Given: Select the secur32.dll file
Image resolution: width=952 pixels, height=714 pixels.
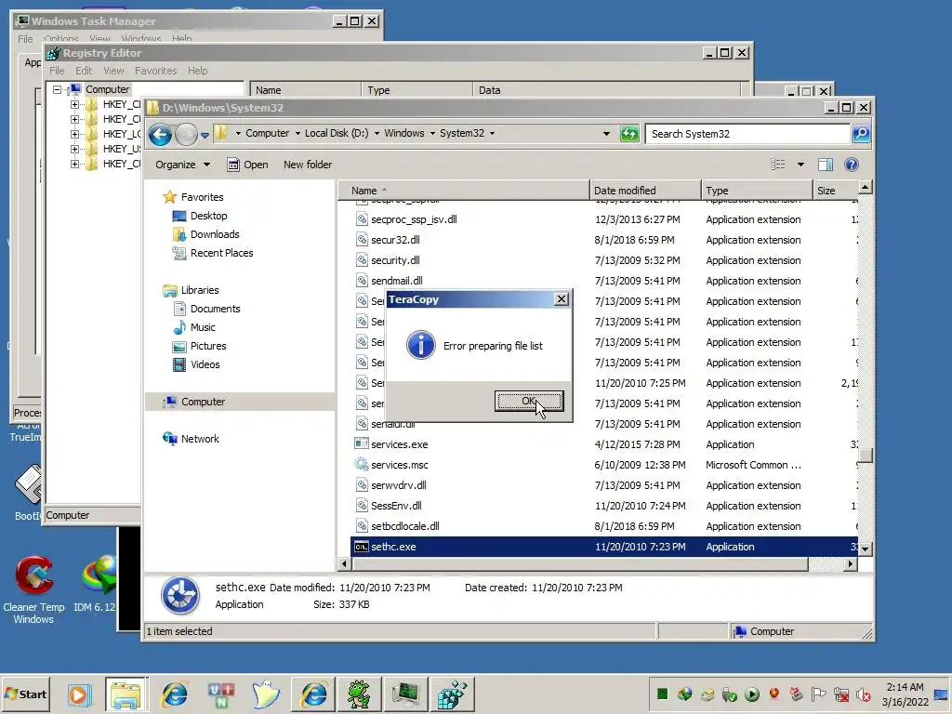Looking at the screenshot, I should (395, 240).
